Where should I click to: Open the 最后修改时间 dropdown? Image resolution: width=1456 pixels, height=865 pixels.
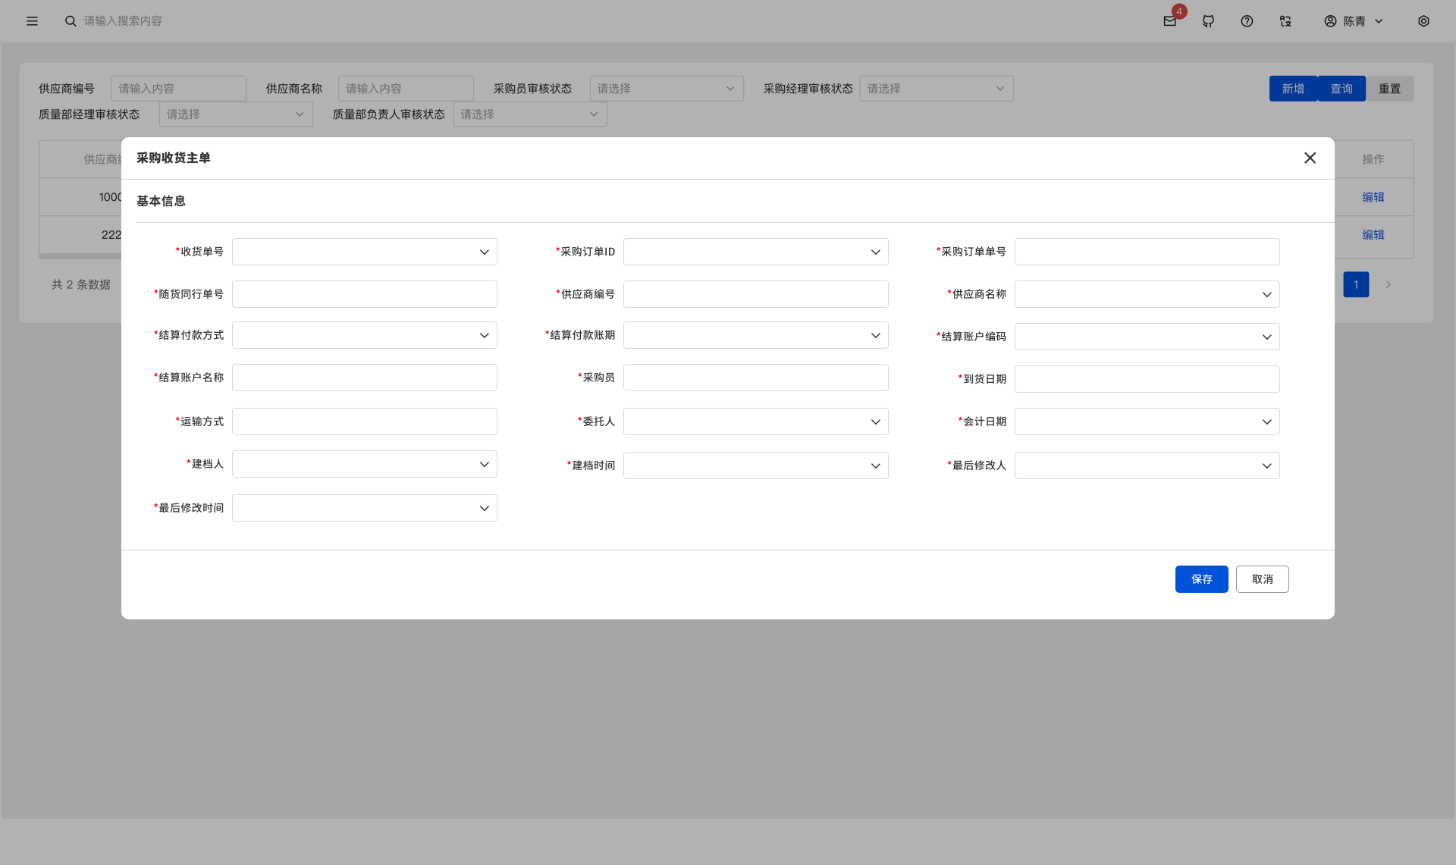click(364, 508)
